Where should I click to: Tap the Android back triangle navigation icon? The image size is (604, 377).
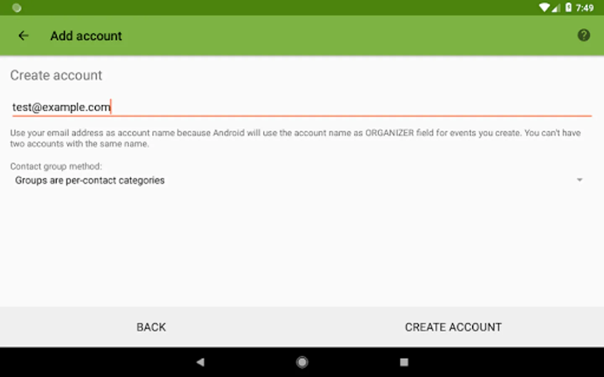point(200,362)
